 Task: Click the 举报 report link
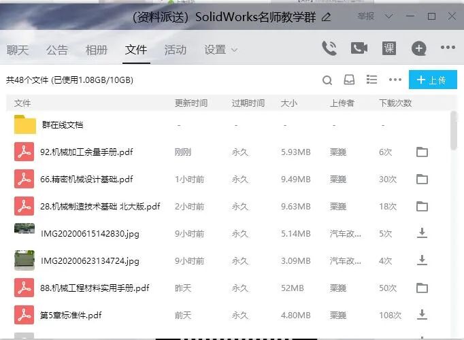tap(366, 16)
